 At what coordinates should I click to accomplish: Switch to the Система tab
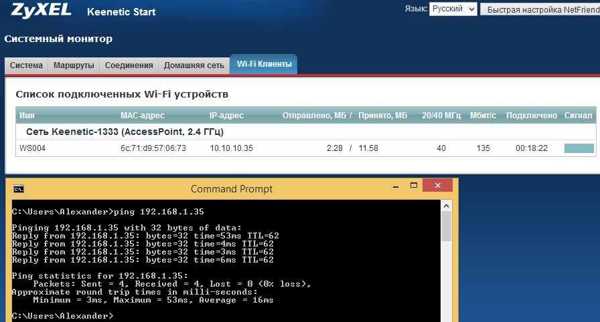coord(26,65)
